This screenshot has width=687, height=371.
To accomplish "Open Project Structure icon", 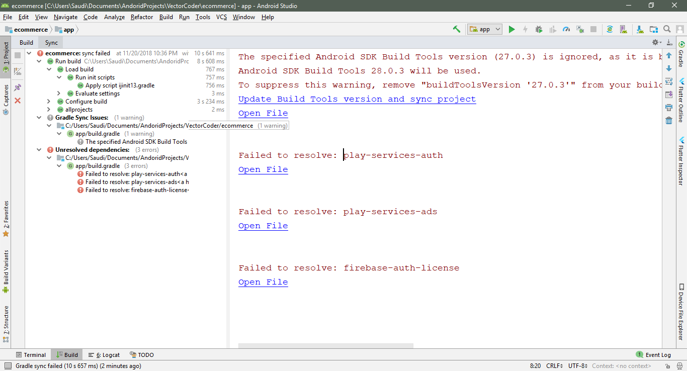I will [x=653, y=29].
